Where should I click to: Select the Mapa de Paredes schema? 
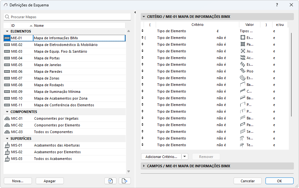[x=48, y=71]
